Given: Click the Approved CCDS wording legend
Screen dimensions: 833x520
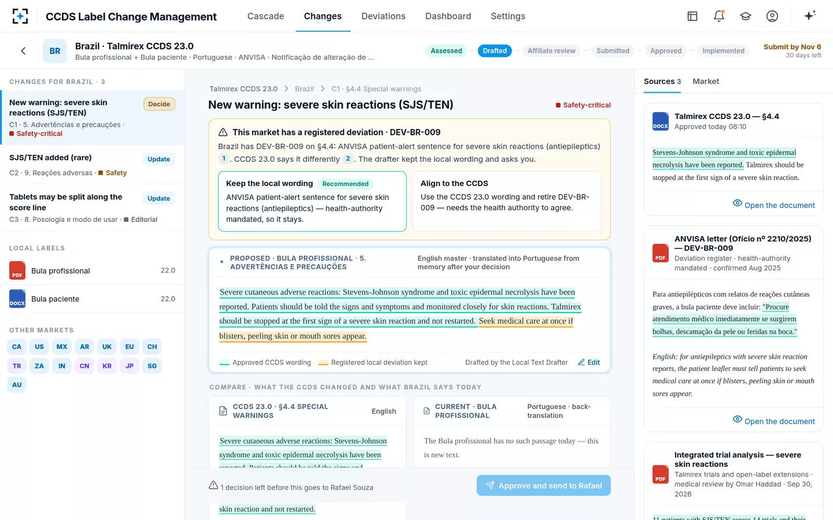Looking at the screenshot, I should click(266, 362).
